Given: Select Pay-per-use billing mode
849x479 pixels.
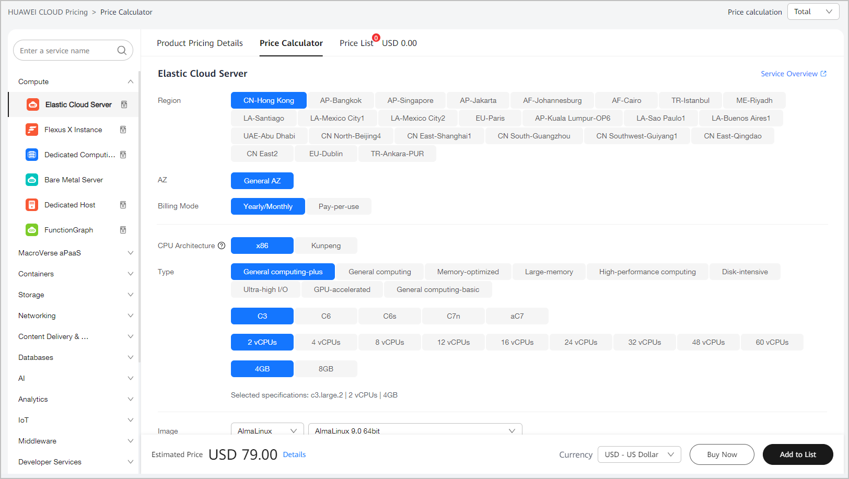Looking at the screenshot, I should [x=339, y=206].
